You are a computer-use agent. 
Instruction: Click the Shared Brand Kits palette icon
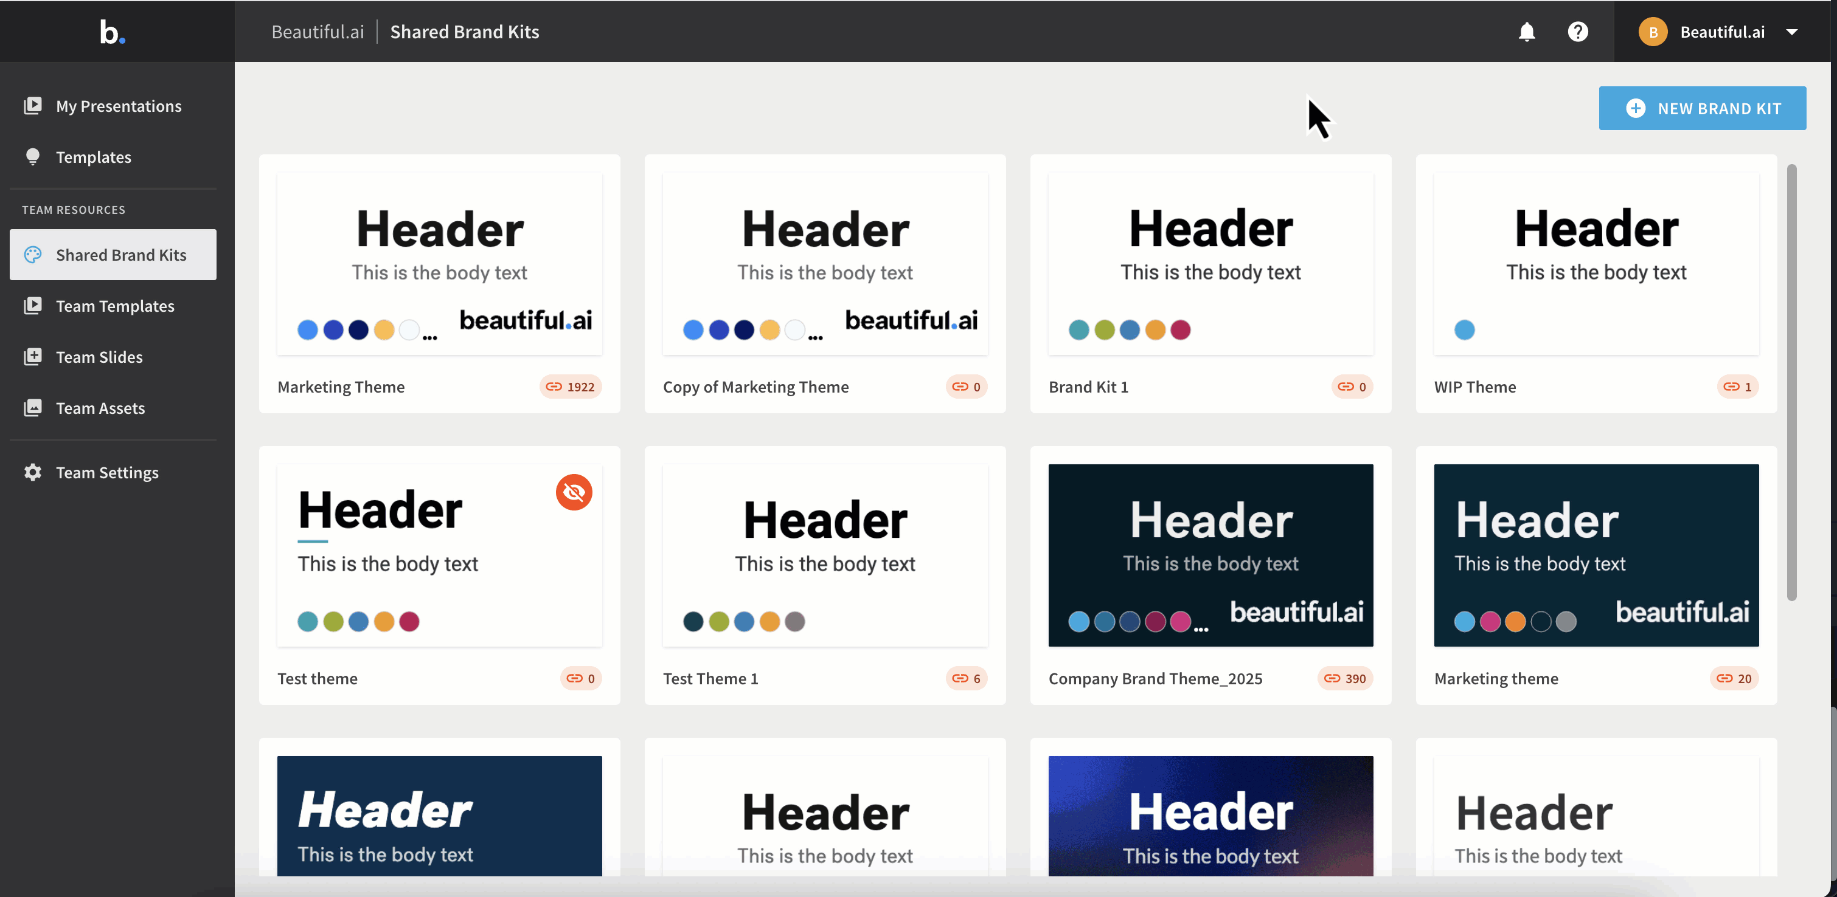point(33,255)
